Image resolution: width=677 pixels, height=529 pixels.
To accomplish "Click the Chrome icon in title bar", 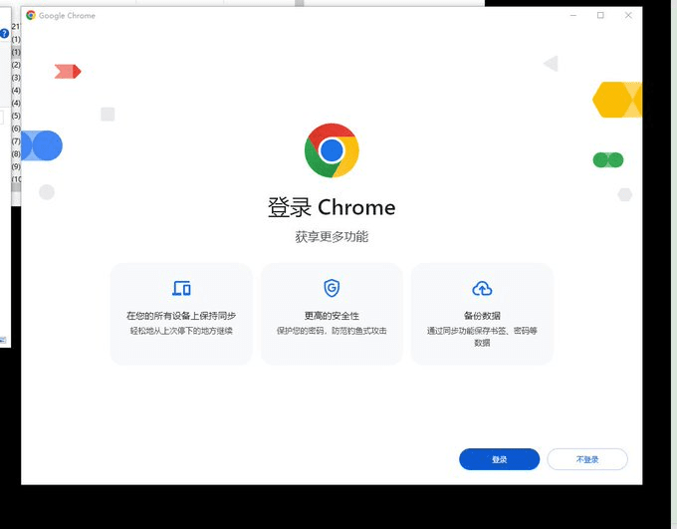I will tap(31, 15).
